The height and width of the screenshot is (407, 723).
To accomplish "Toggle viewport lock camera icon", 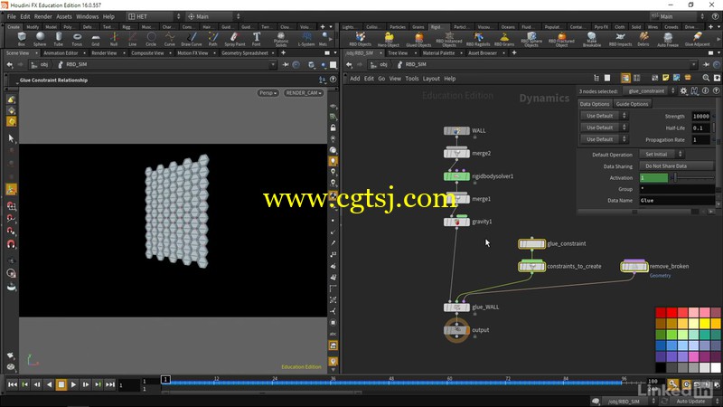I will (333, 128).
